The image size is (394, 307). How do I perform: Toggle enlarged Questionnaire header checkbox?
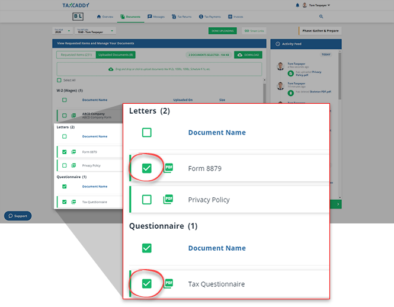(x=147, y=248)
